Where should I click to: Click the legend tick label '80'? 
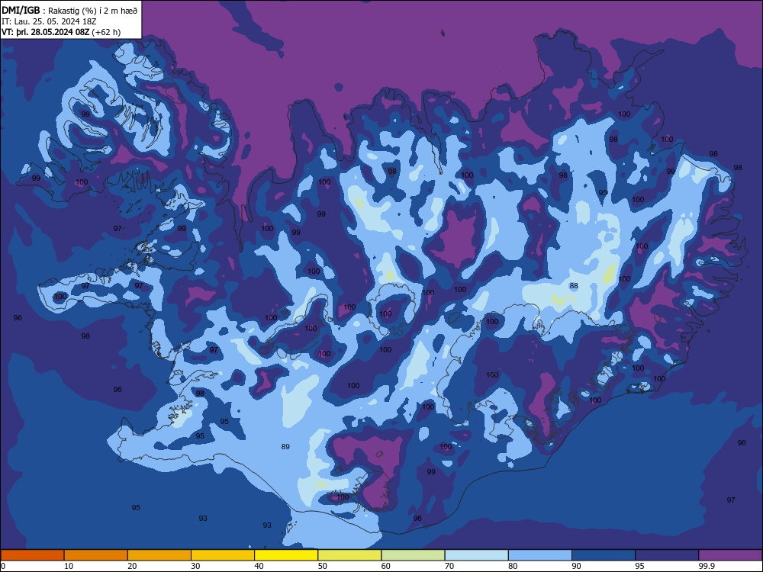513,566
